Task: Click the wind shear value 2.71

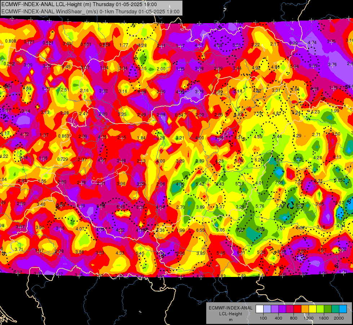Action: [316, 135]
